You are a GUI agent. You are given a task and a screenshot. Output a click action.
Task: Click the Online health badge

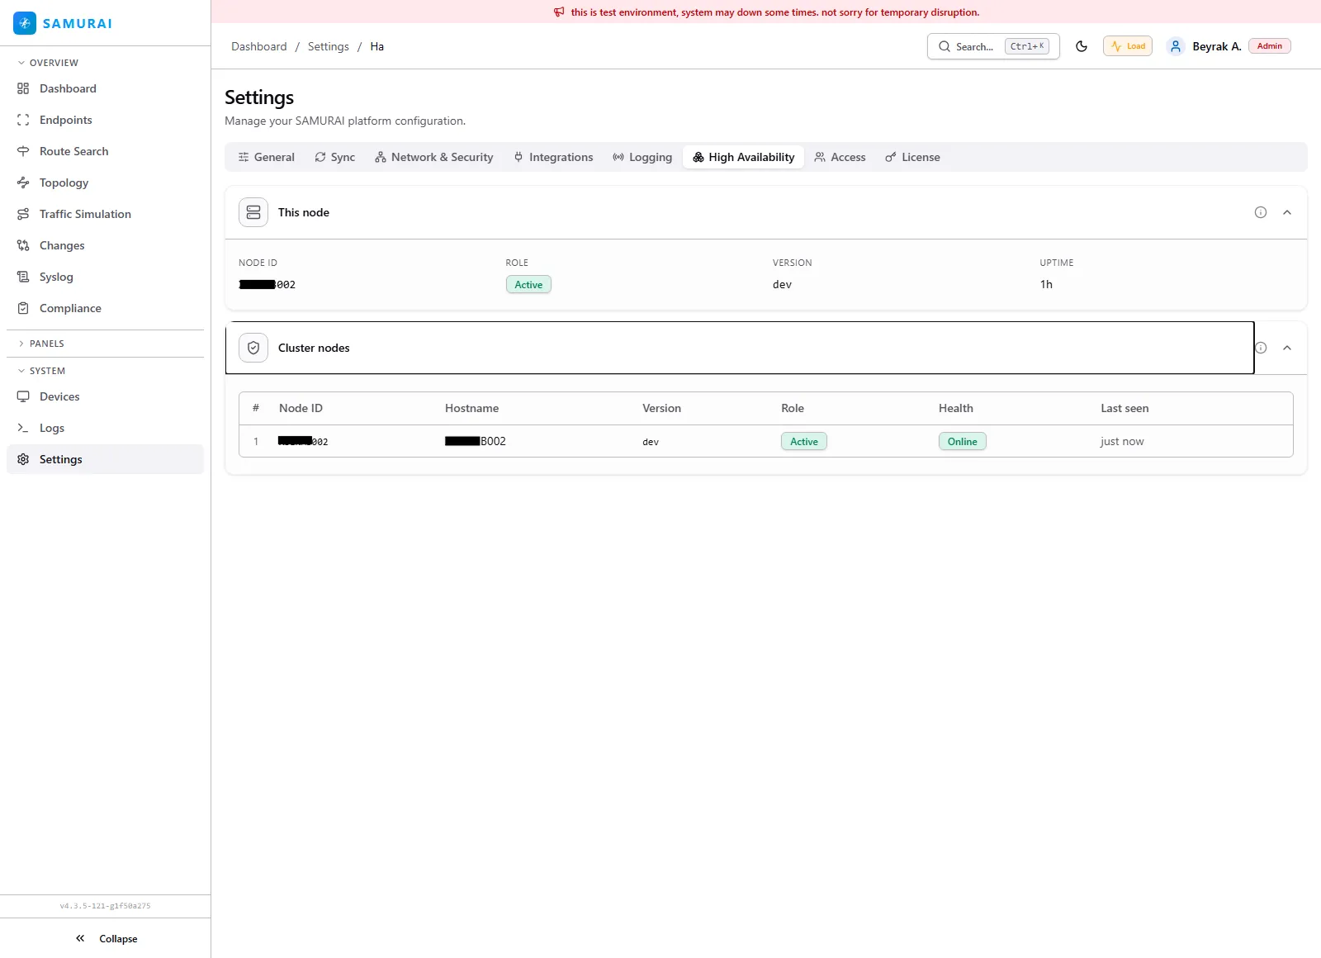(963, 441)
